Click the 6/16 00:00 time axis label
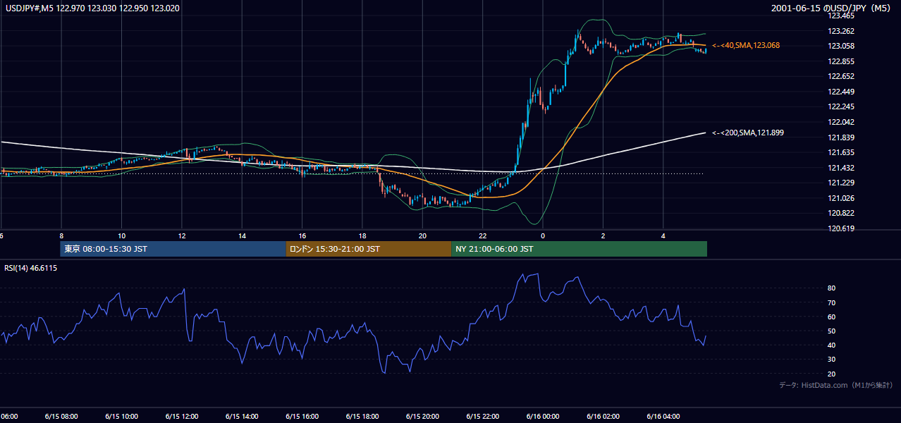This screenshot has width=901, height=423. click(543, 417)
